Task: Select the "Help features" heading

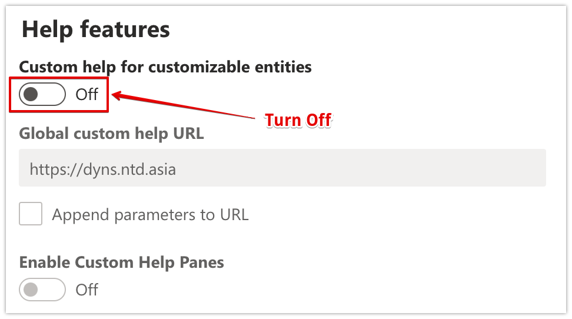Action: click(x=95, y=29)
